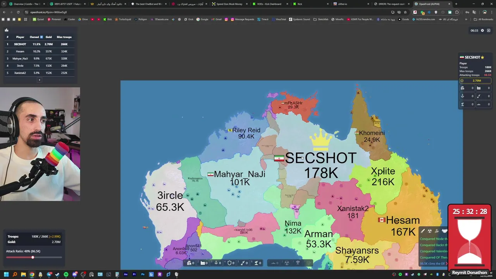Click 3ircle 65.3K territory label
This screenshot has height=279, width=496.
[x=170, y=201]
